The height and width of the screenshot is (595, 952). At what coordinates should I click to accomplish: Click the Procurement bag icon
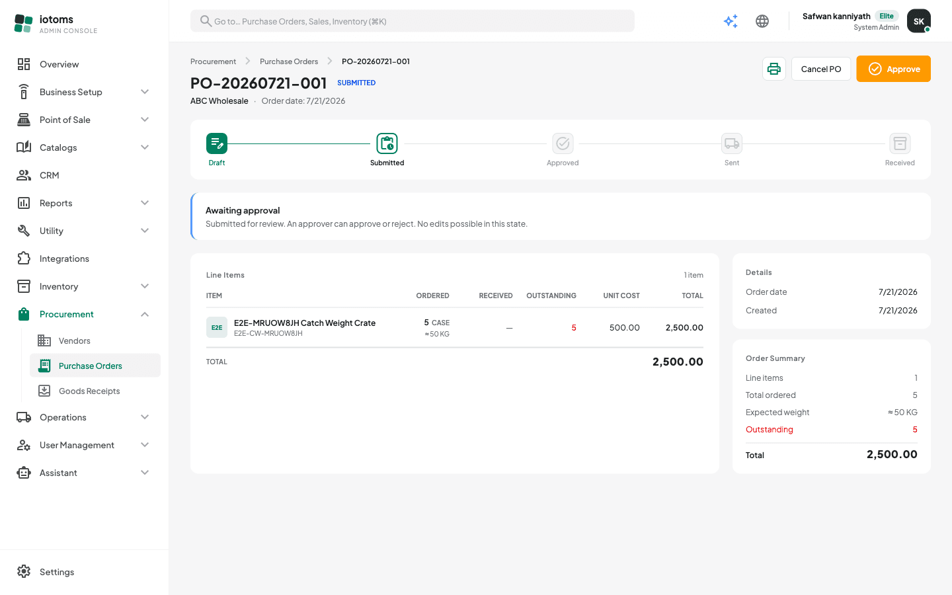pos(24,314)
